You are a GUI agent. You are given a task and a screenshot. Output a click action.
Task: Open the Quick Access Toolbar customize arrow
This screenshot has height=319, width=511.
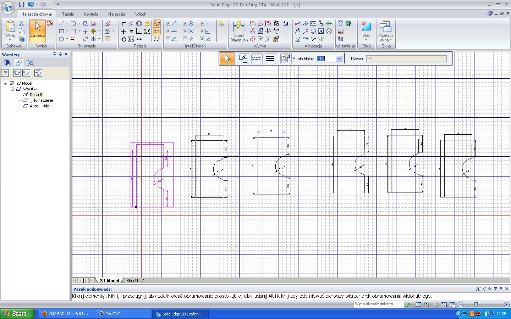click(58, 5)
